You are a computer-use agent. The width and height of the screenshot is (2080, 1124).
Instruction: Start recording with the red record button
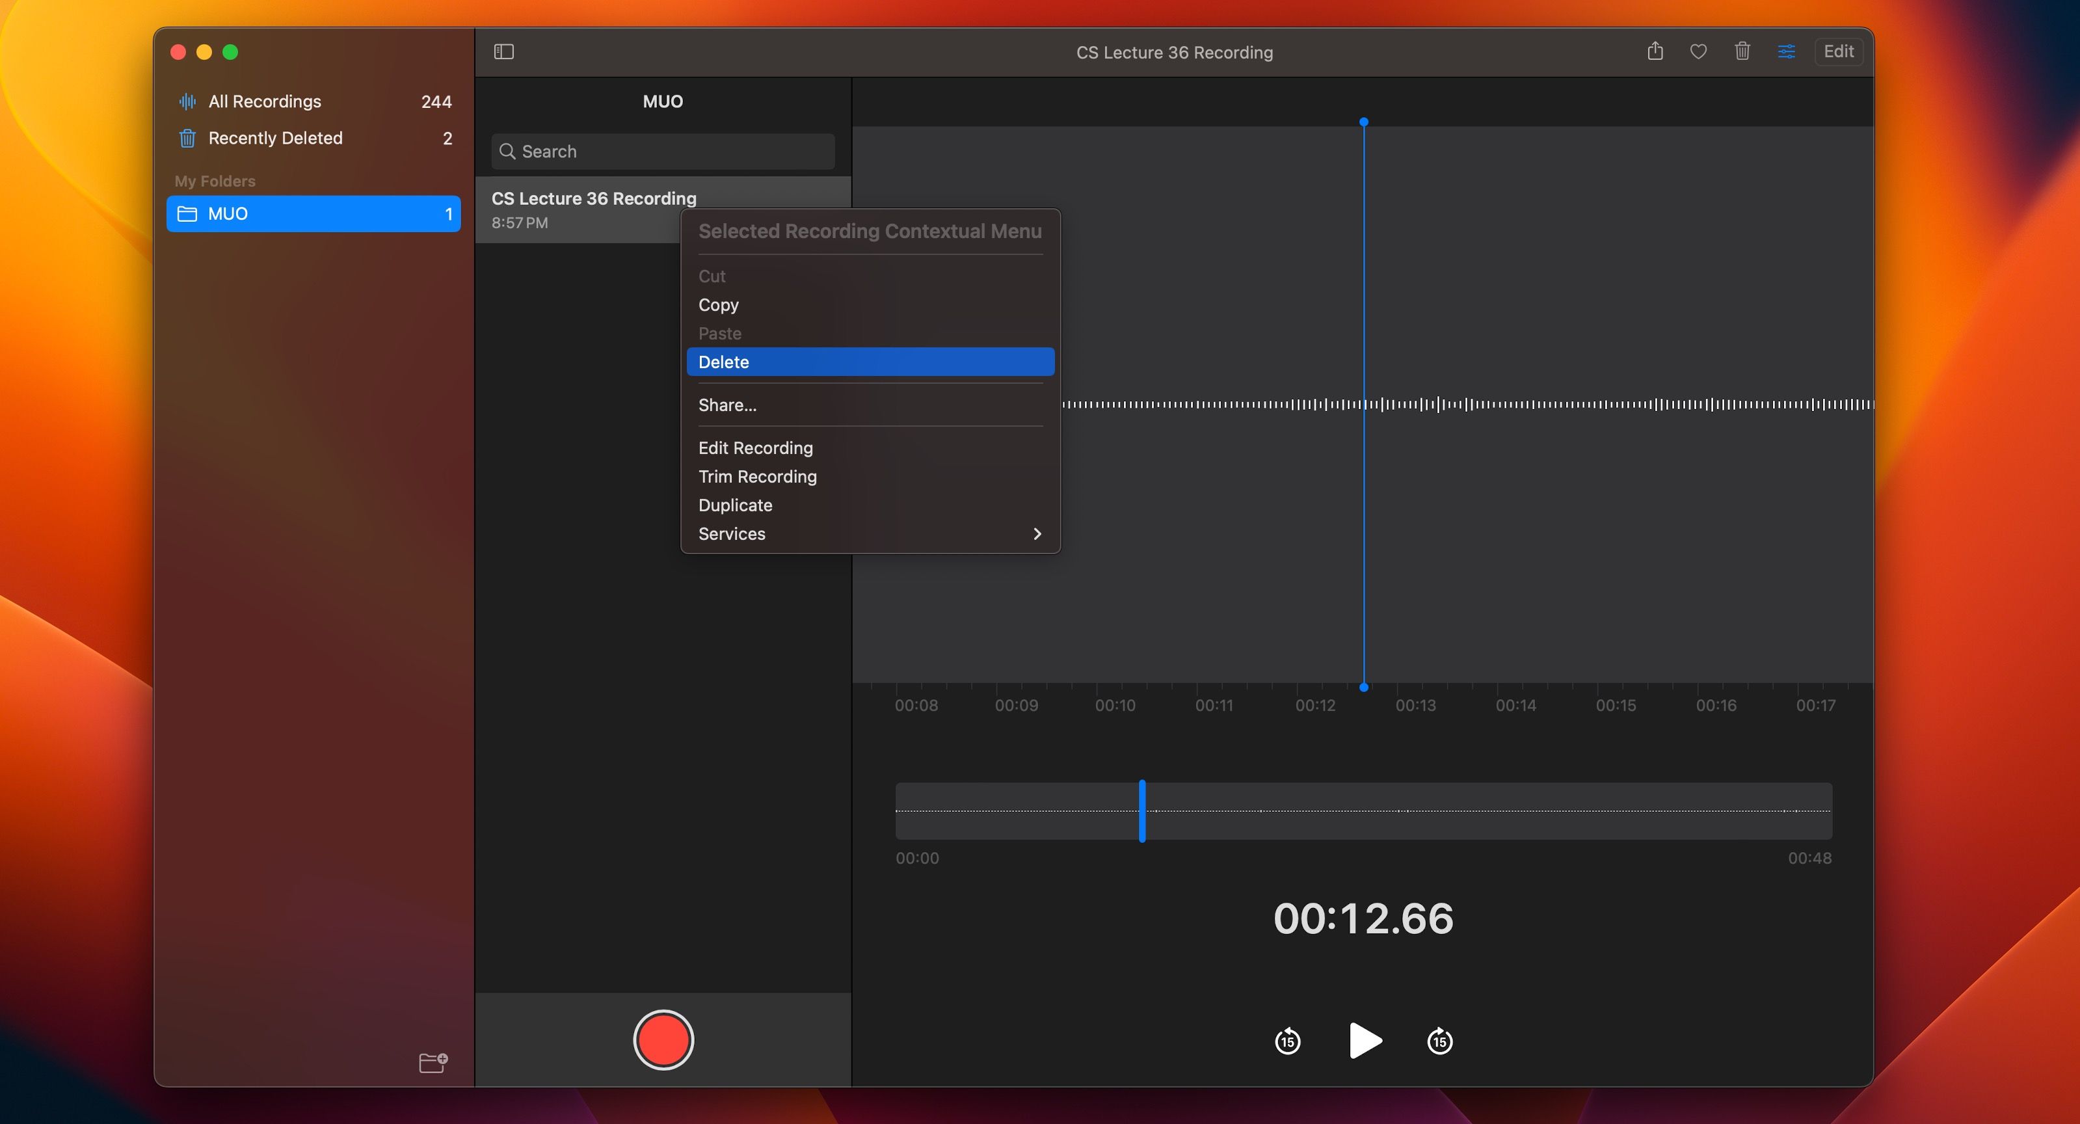663,1040
